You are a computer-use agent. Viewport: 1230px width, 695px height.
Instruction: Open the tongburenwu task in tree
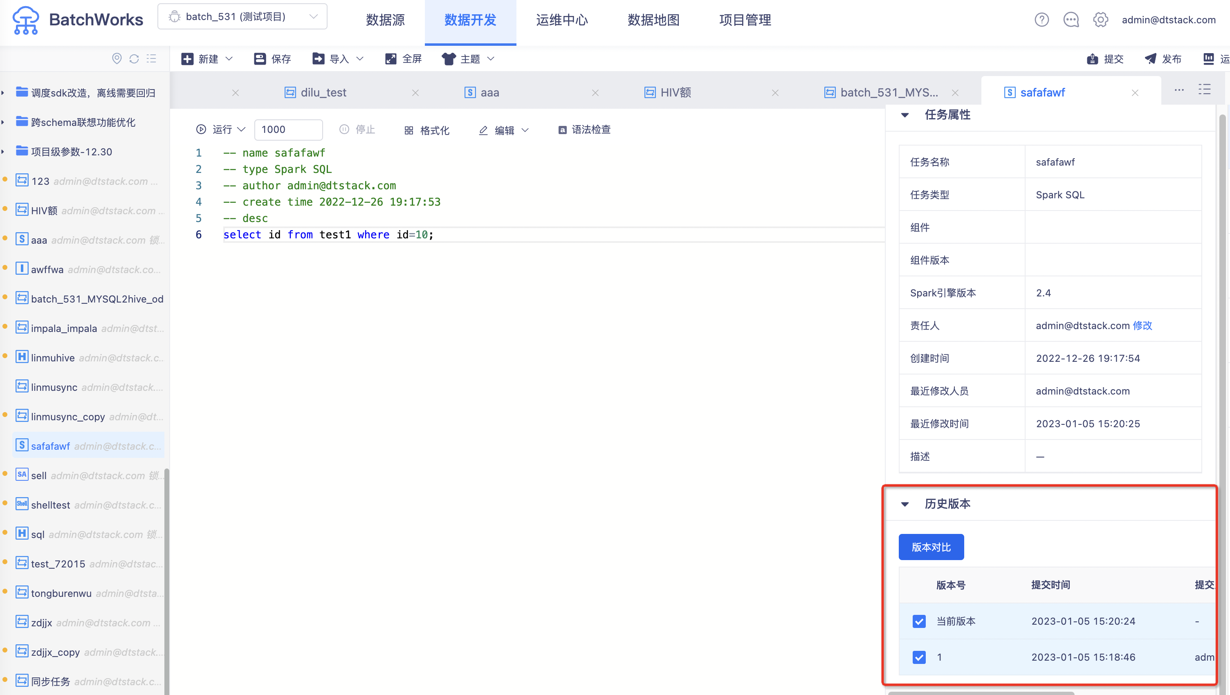(x=90, y=593)
